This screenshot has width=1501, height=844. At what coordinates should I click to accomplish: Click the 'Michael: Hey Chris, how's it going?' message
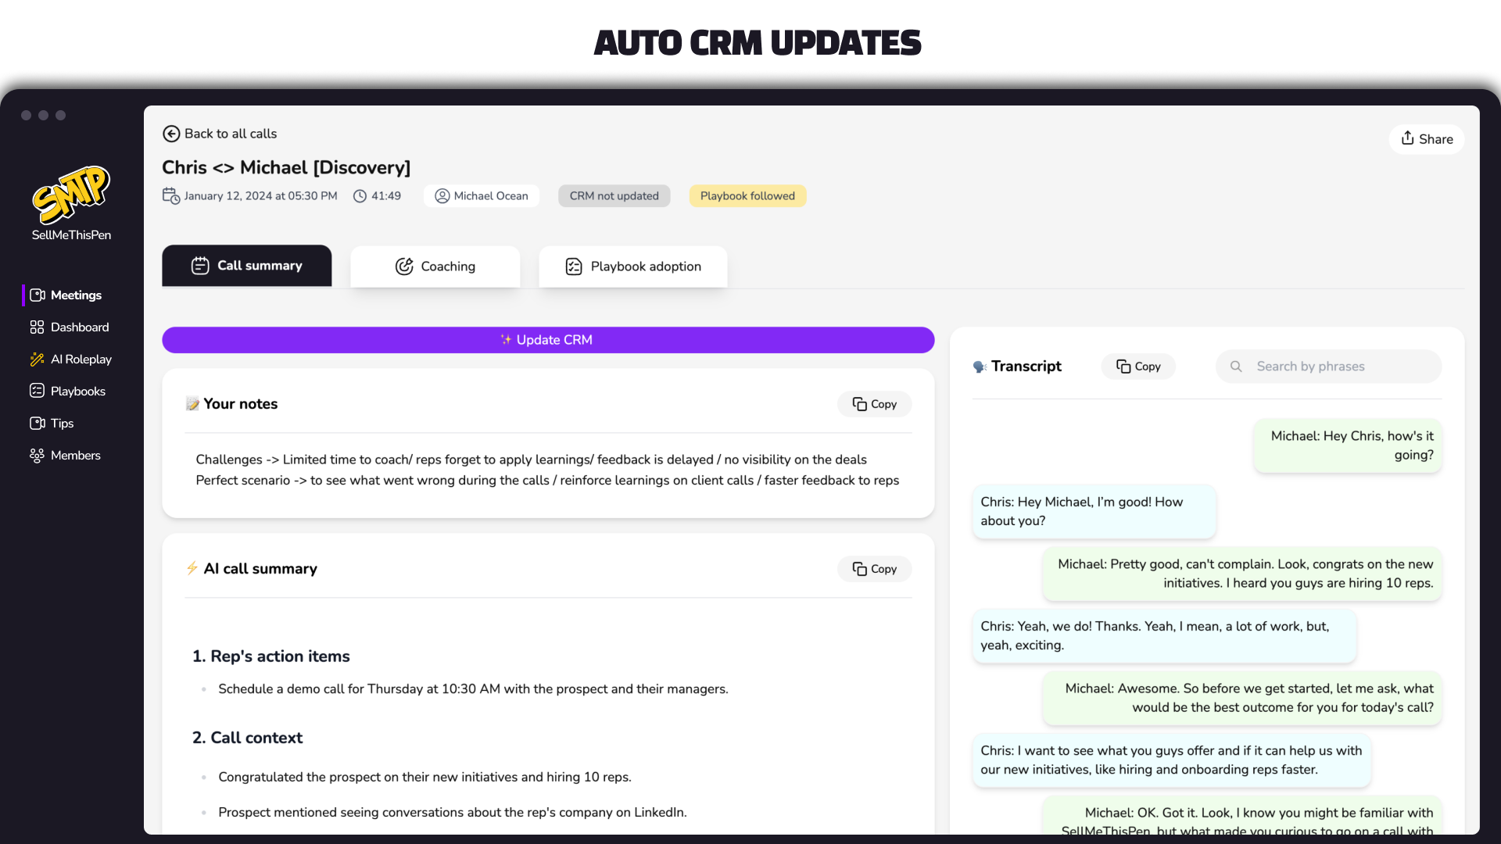click(1348, 445)
